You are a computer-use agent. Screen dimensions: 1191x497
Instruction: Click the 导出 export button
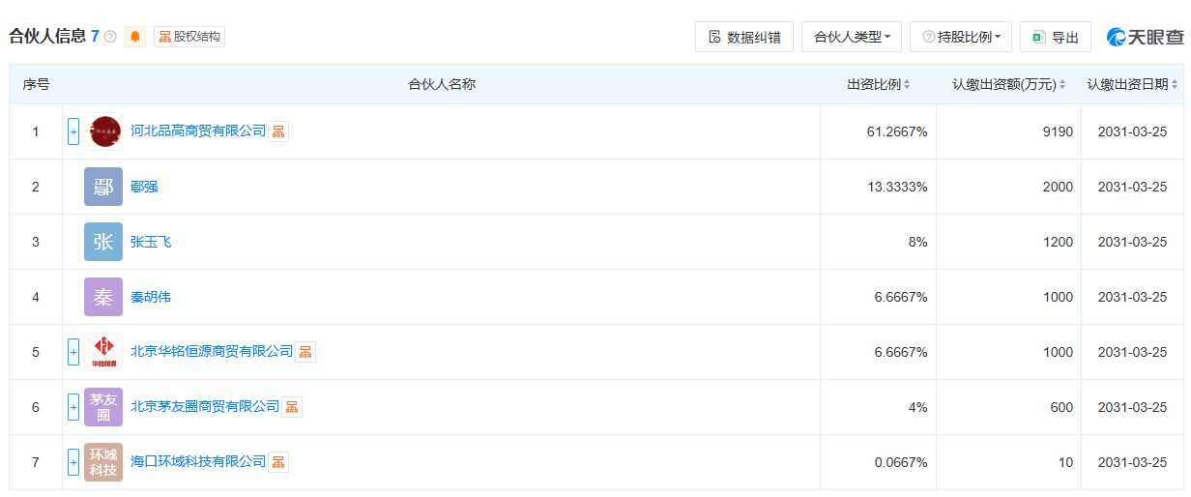click(1056, 37)
